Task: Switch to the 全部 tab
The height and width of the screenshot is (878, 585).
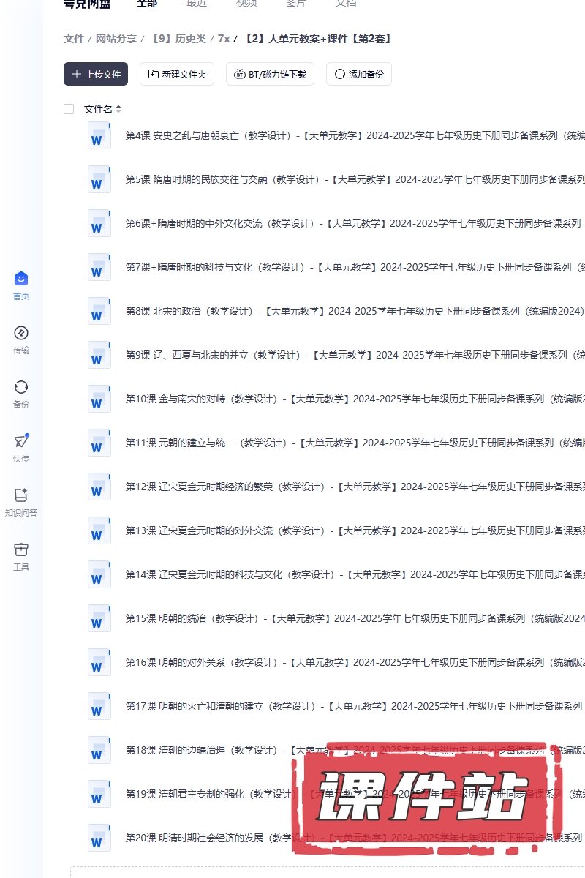Action: pyautogui.click(x=147, y=4)
